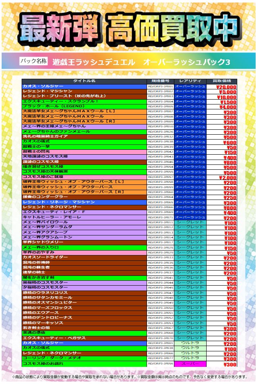Click the '最新弾 高価買取中' banner title
Image resolution: width=256 pixels, height=384 pixels.
[x=130, y=29]
